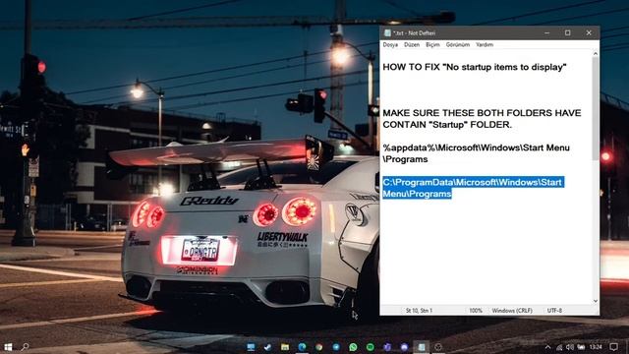Click the '%appdata%\Microsoft\Windows\Start Menu' line
This screenshot has height=354, width=629.
pos(476,147)
